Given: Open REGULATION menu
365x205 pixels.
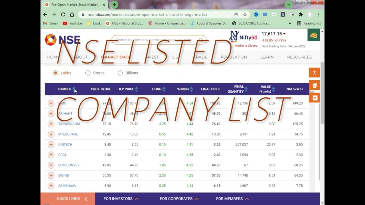Looking at the screenshot, I should point(234,57).
